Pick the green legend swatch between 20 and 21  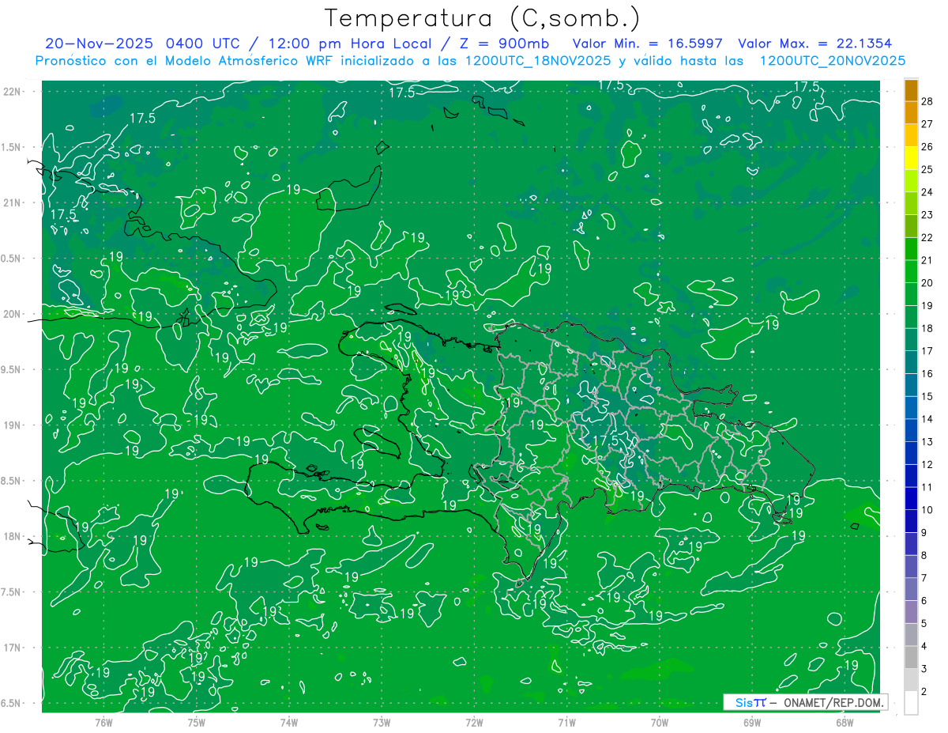click(x=912, y=271)
